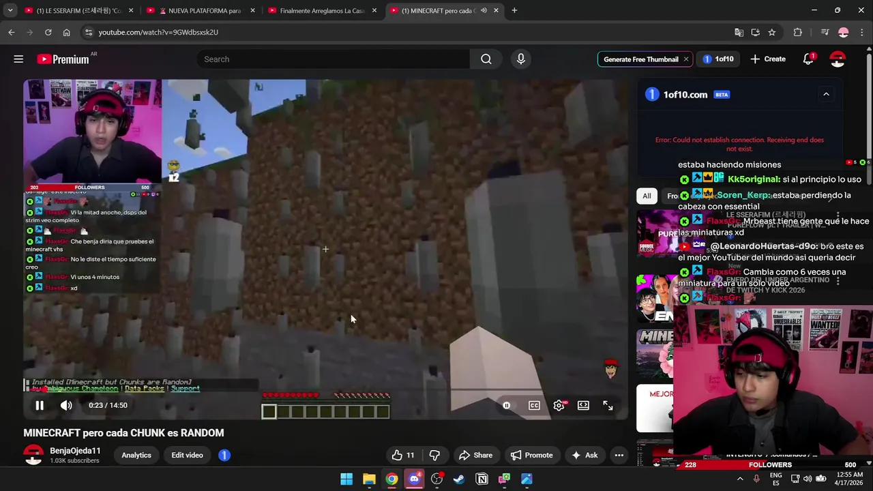Open media controls icon in Chrome toolbar
Screen dimensions: 873x491
click(825, 32)
